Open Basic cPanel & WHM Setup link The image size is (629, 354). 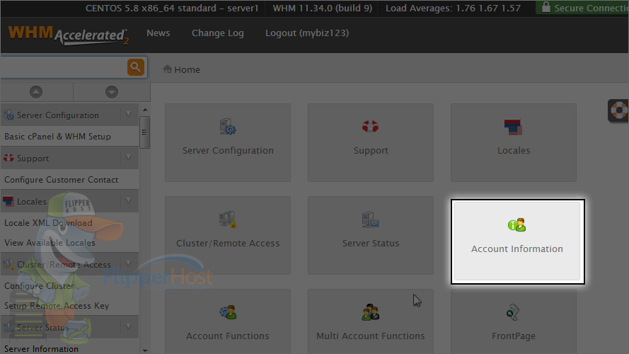click(57, 137)
